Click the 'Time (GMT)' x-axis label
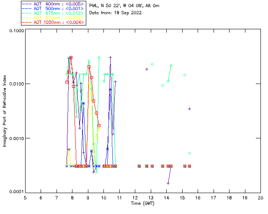The image size is (268, 214). click(142, 203)
